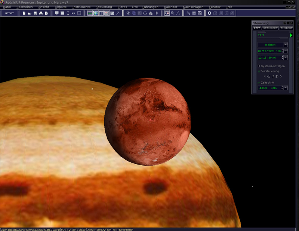Viewport: 299px width, 231px height.
Task: Open the Kalender menu
Action: pyautogui.click(x=171, y=7)
